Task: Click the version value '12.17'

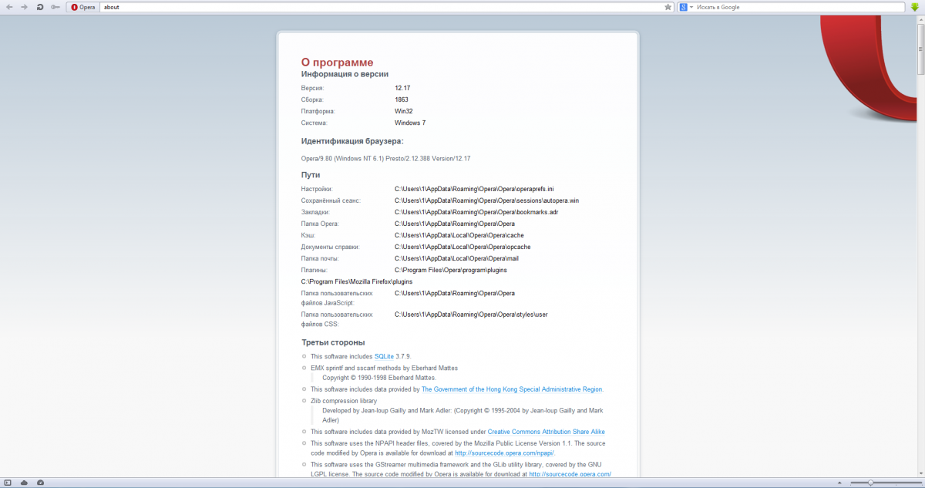Action: tap(402, 88)
